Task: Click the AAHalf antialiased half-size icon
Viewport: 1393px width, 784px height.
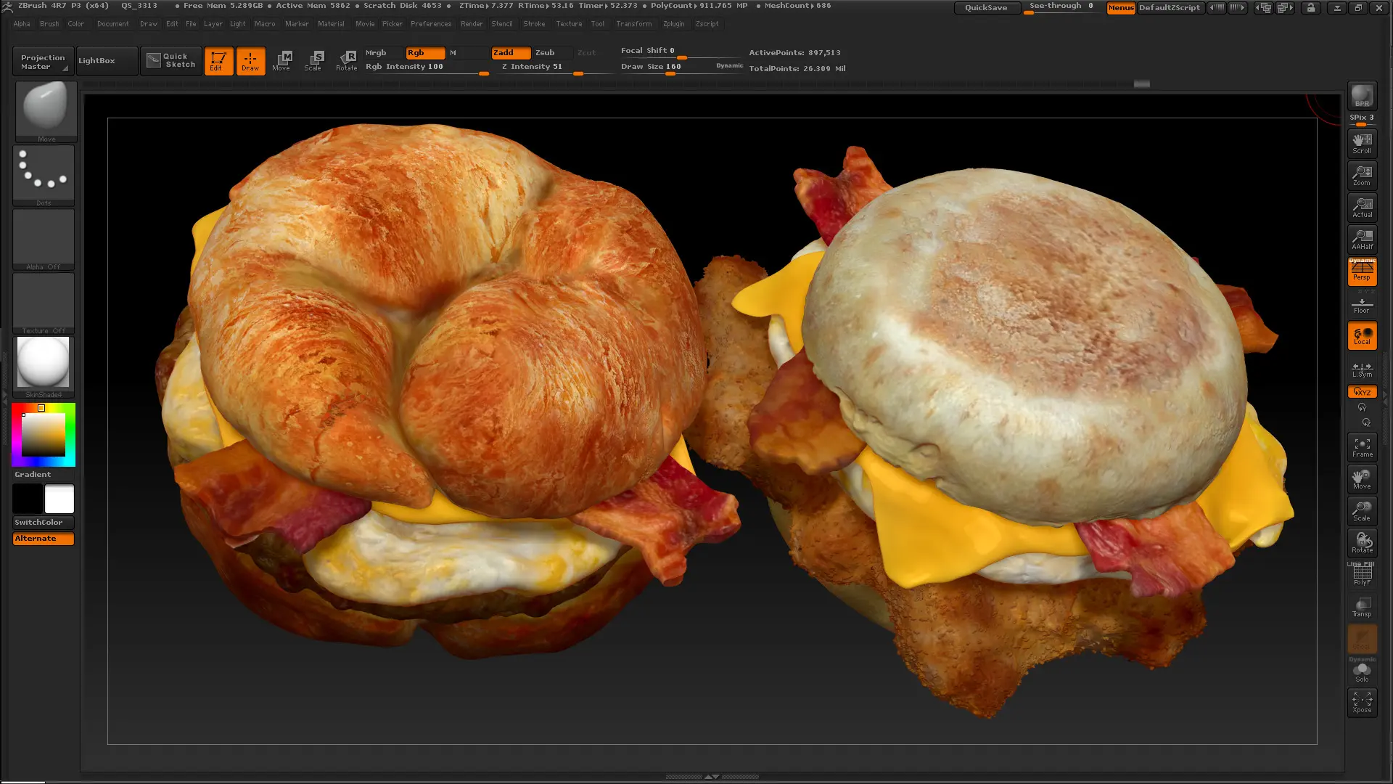Action: tap(1362, 239)
